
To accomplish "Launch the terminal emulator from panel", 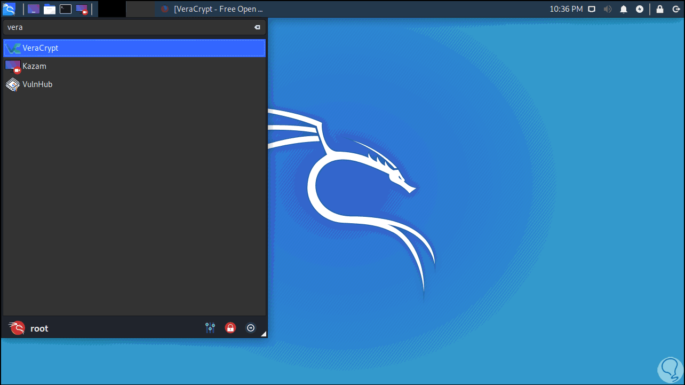I will point(66,9).
